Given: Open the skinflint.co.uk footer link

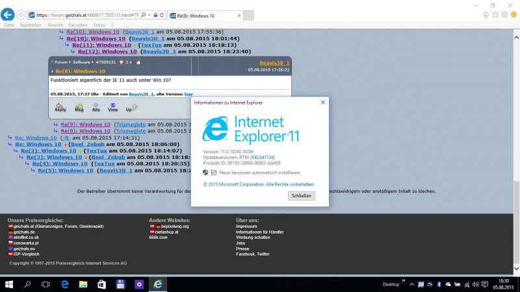Looking at the screenshot, I should pos(26,237).
